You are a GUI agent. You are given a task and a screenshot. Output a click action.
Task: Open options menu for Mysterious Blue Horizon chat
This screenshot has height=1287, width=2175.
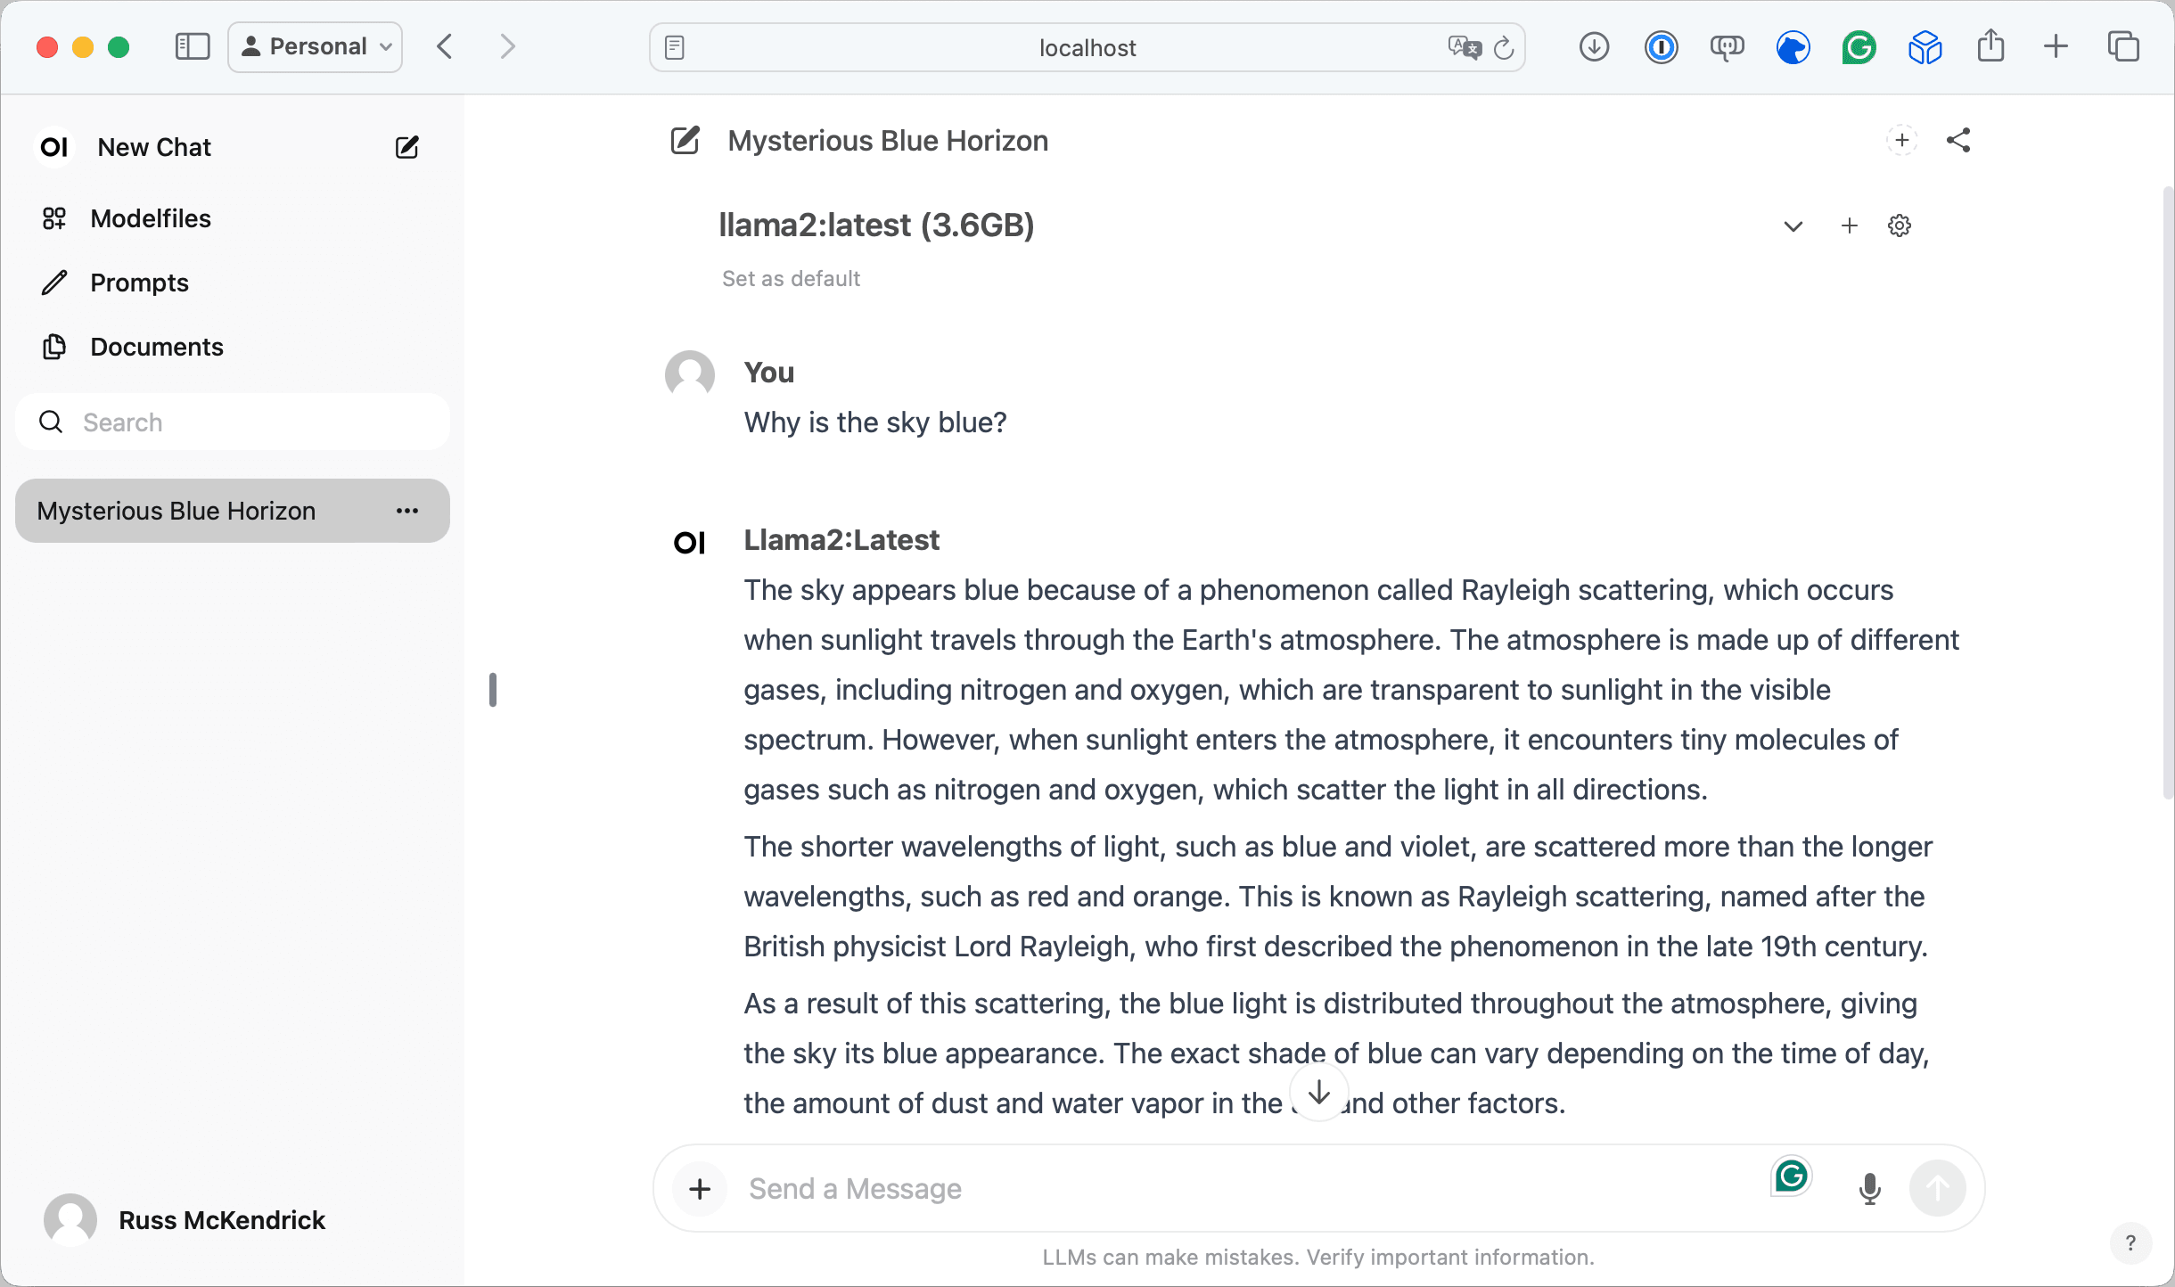[x=407, y=511]
